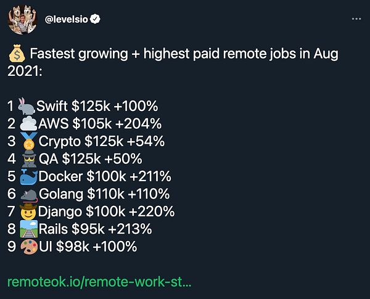Click the levelsio profile avatar
Screen dimensions: 370x299
point(22,19)
